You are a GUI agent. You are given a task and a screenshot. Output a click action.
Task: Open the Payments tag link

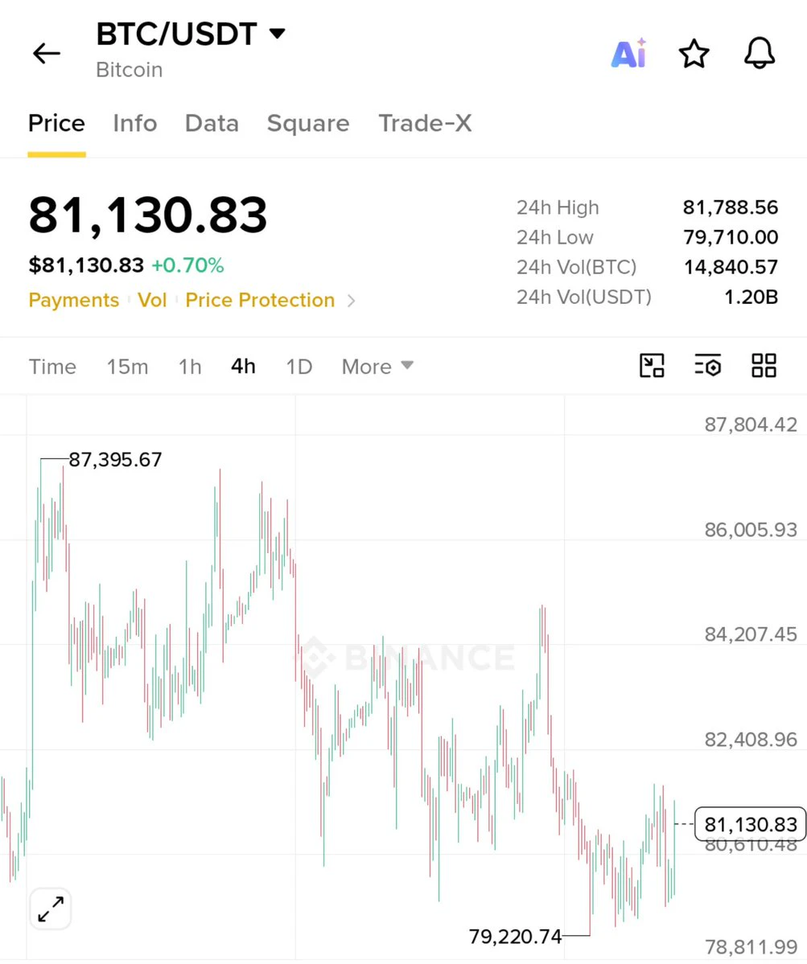[x=74, y=300]
